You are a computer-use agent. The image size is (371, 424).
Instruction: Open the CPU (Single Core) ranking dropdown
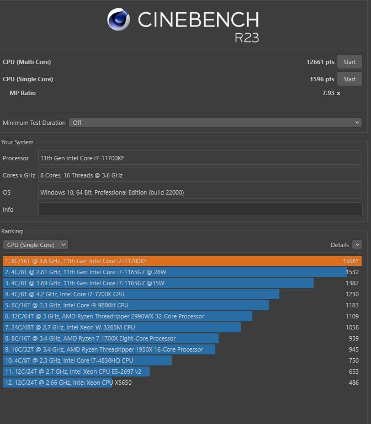tap(36, 245)
